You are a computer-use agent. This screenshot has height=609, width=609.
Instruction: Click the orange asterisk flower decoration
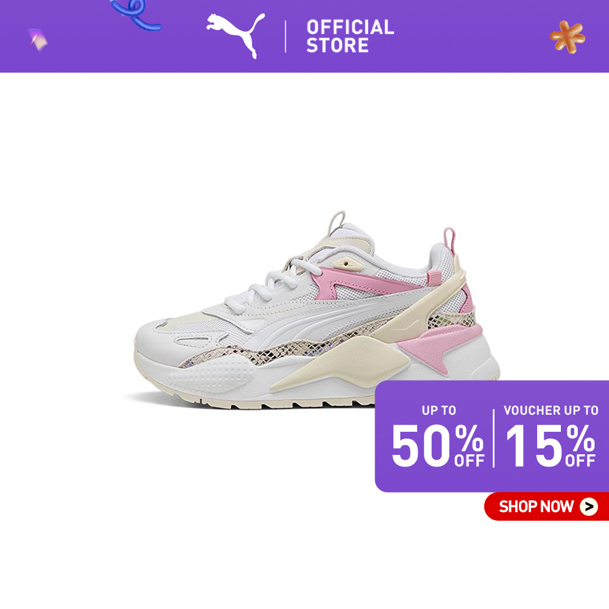click(568, 37)
